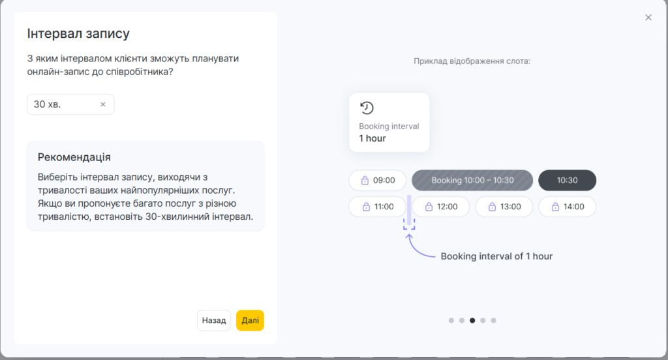Click the booking interval history clock icon
Screen dimensions: 668x360
367,108
